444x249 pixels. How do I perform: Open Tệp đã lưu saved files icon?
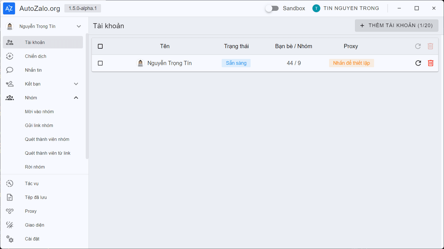(10, 197)
